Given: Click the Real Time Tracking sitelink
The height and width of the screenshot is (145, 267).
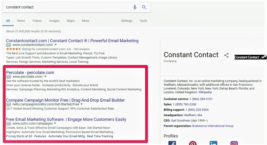Looking at the screenshot, I should [x=100, y=136].
